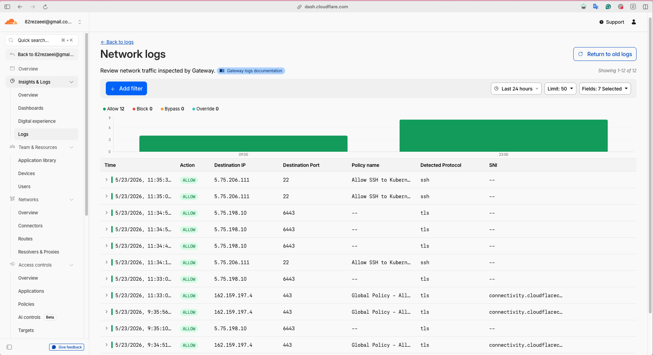Viewport: 653px width, 355px height.
Task: Open the split view browser icon
Action: [x=645, y=7]
